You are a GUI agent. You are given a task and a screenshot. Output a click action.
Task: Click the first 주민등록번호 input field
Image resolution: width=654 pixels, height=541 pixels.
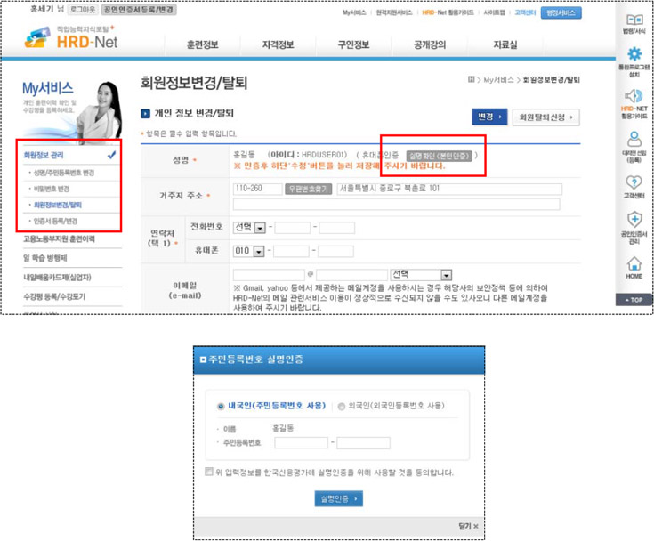tap(301, 442)
